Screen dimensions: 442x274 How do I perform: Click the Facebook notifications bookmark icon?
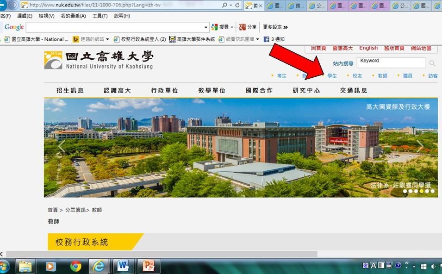(x=267, y=39)
